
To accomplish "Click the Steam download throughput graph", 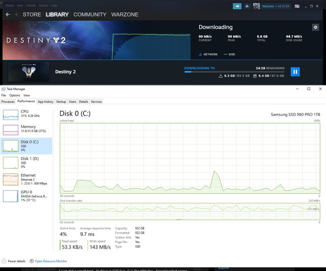I will pyautogui.click(x=151, y=46).
